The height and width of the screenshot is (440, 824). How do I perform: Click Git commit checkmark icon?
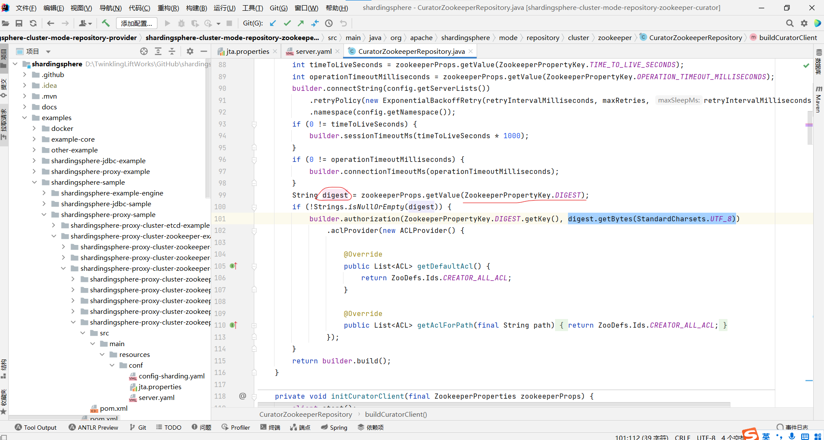coord(287,23)
